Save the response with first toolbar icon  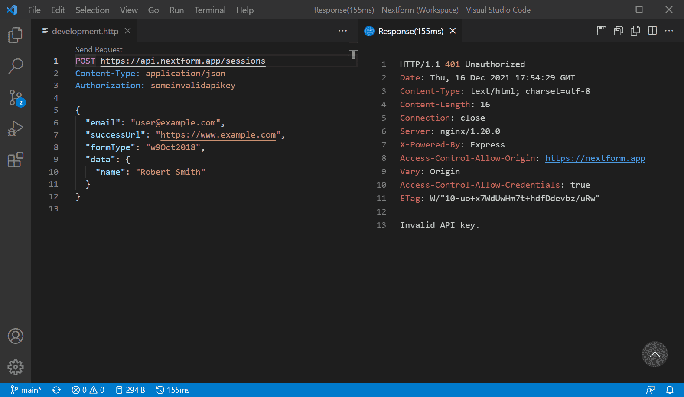pos(601,31)
